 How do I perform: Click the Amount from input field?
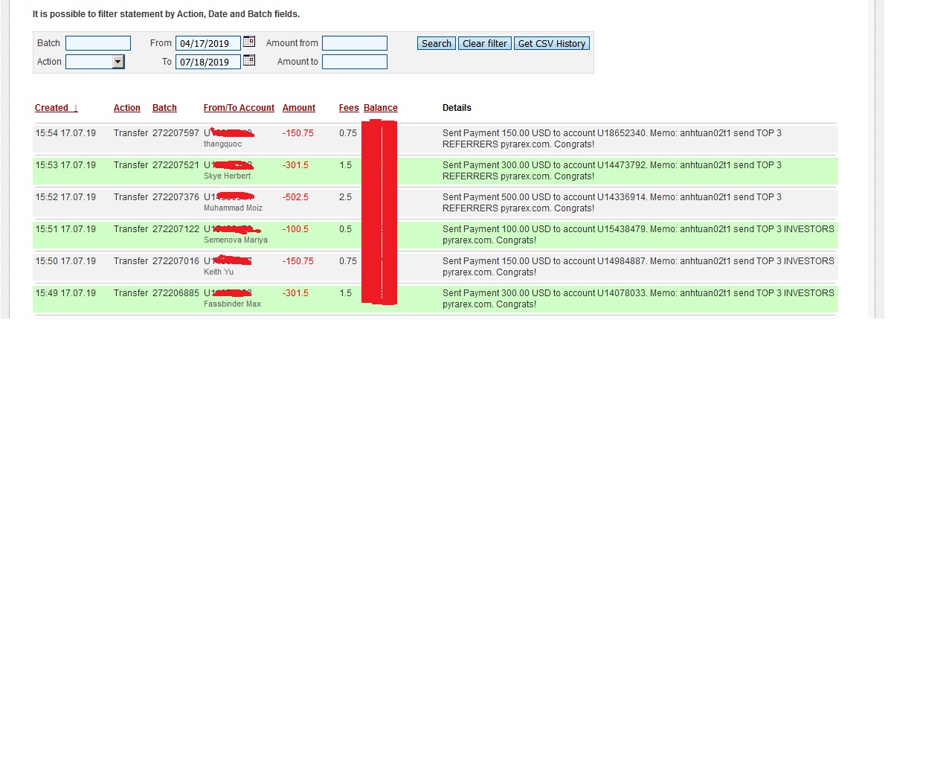point(355,43)
